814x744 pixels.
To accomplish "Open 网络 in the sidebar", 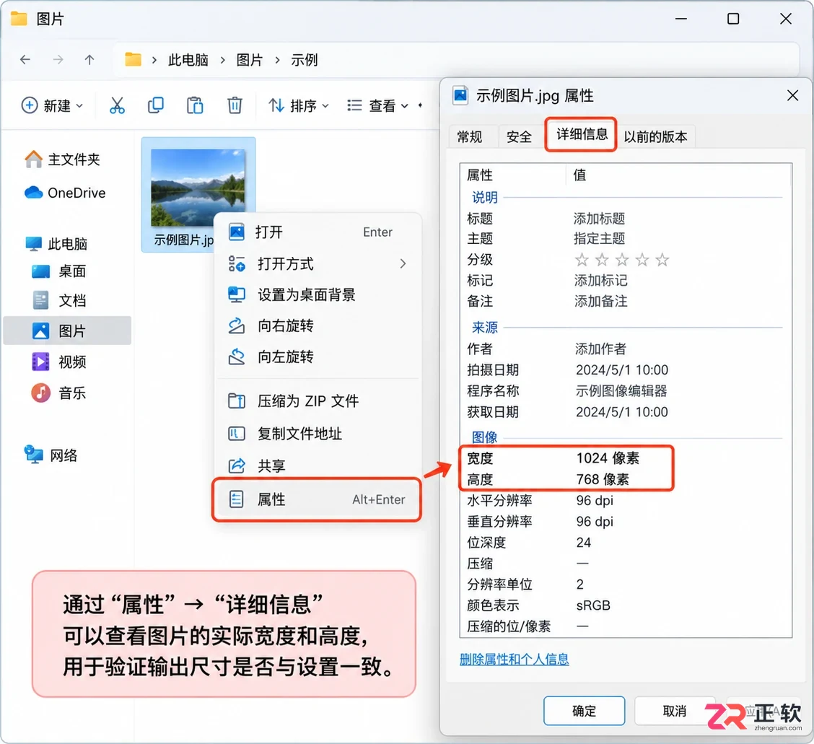I will pos(51,455).
